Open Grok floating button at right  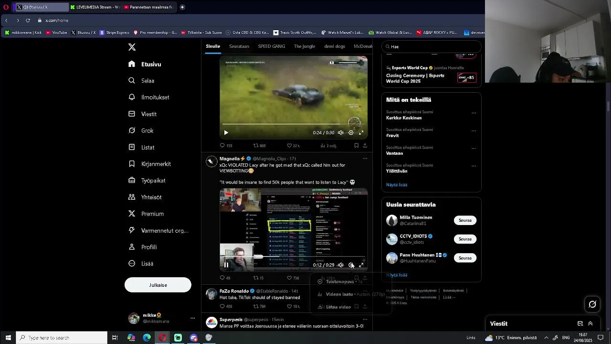click(592, 304)
